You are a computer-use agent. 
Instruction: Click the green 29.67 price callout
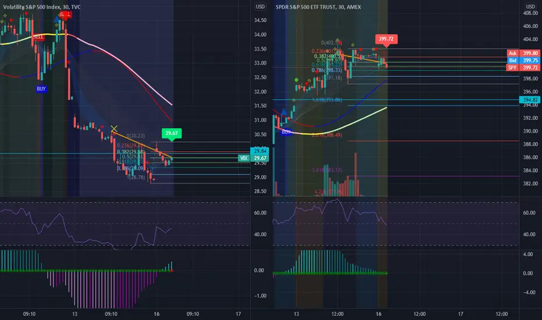(172, 134)
